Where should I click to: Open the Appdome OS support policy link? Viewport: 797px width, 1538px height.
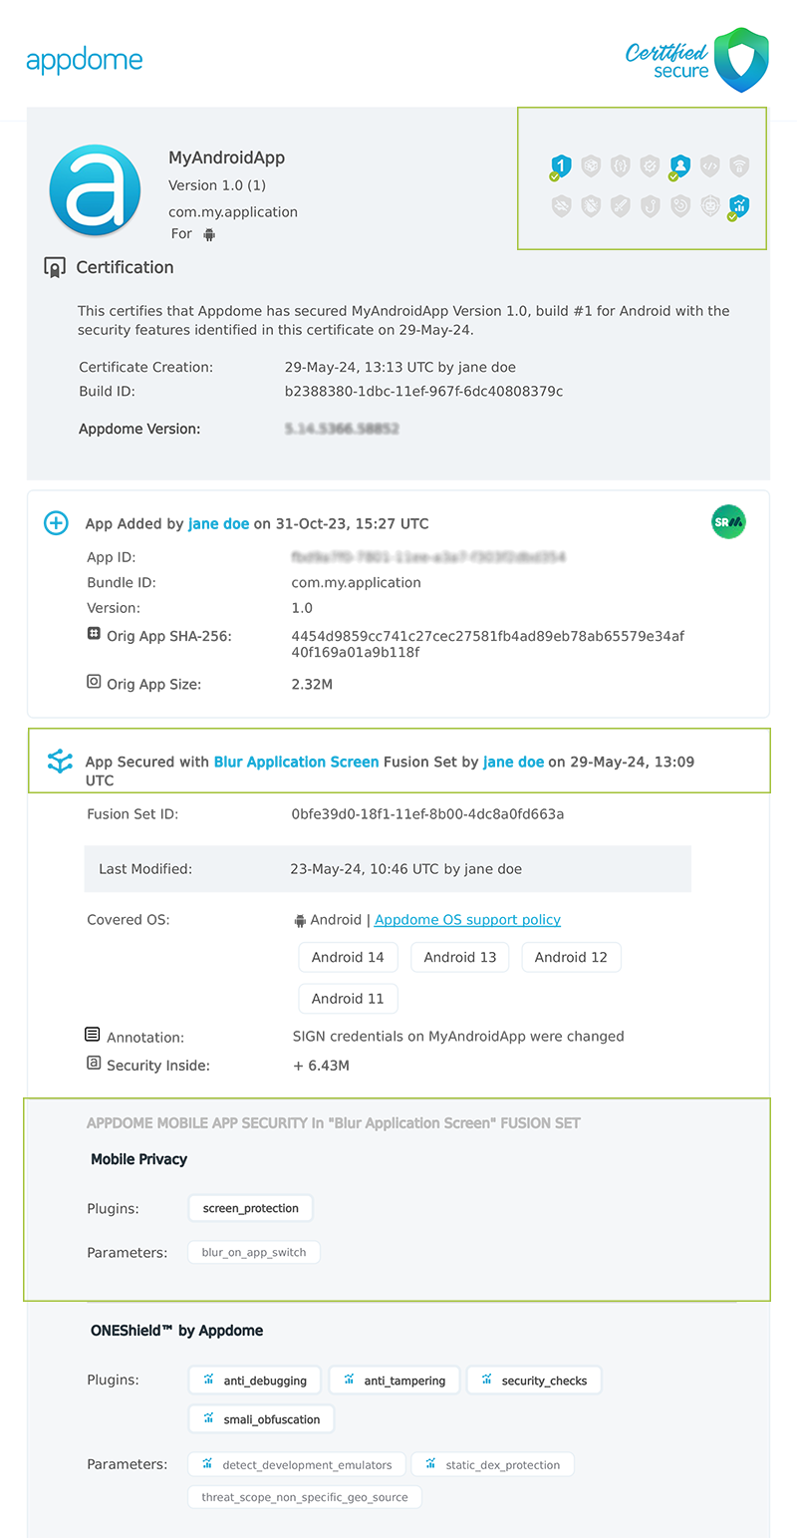pos(467,920)
